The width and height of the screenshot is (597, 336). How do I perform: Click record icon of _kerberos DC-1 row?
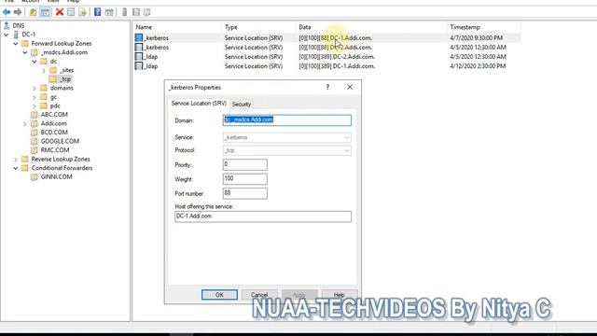139,37
